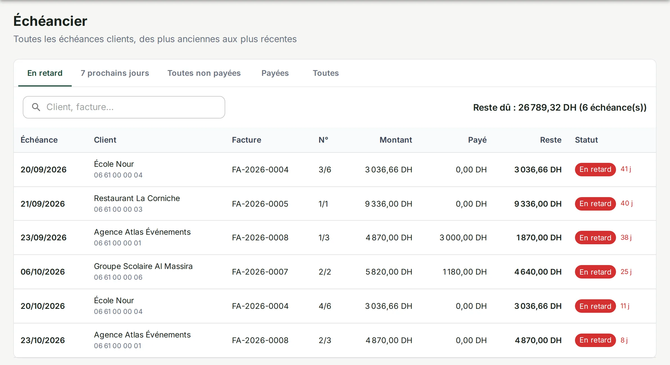Viewport: 670px width, 365px height.
Task: Show the Toutes tab
Action: [x=326, y=73]
